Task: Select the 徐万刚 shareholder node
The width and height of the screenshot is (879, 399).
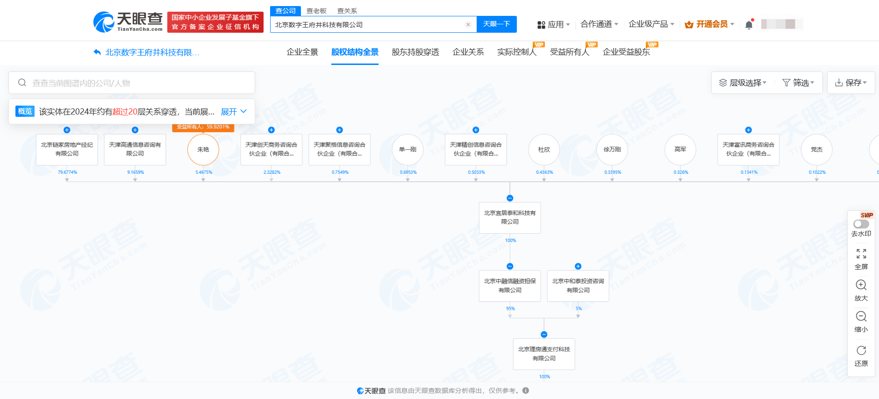Action: point(612,150)
